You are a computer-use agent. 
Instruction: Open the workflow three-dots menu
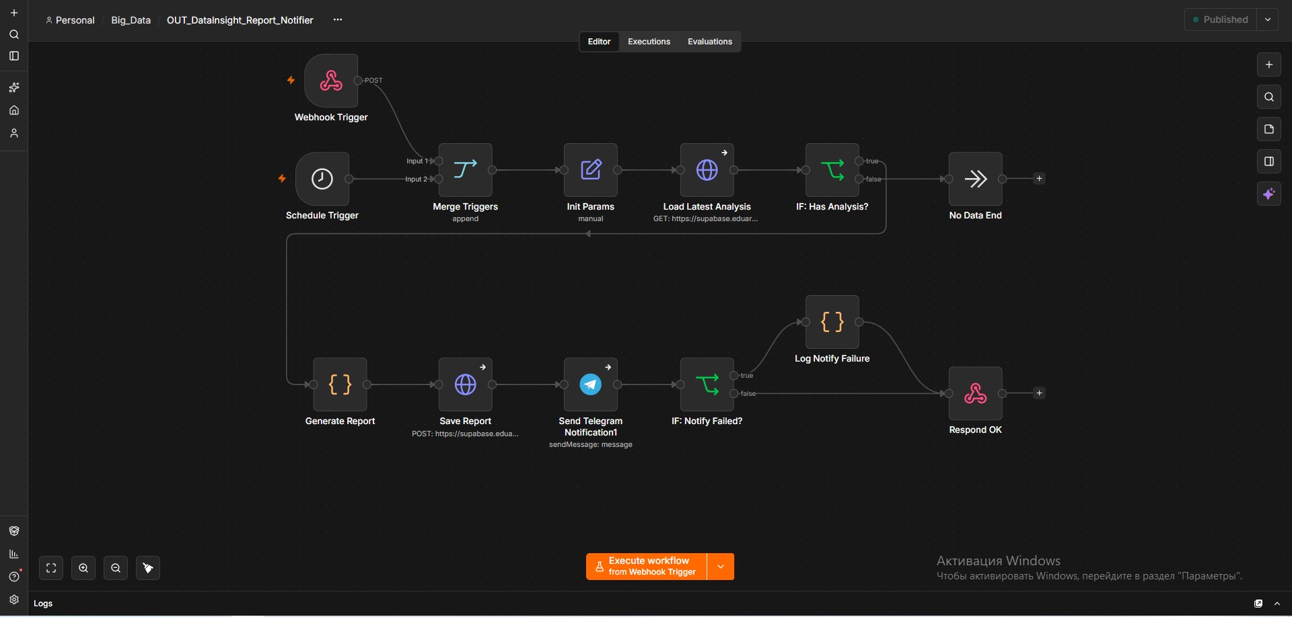338,19
